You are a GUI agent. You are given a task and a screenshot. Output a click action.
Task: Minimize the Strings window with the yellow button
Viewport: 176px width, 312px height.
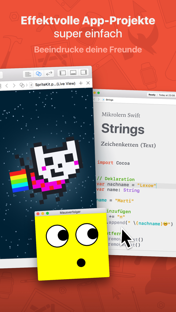coord(95,93)
